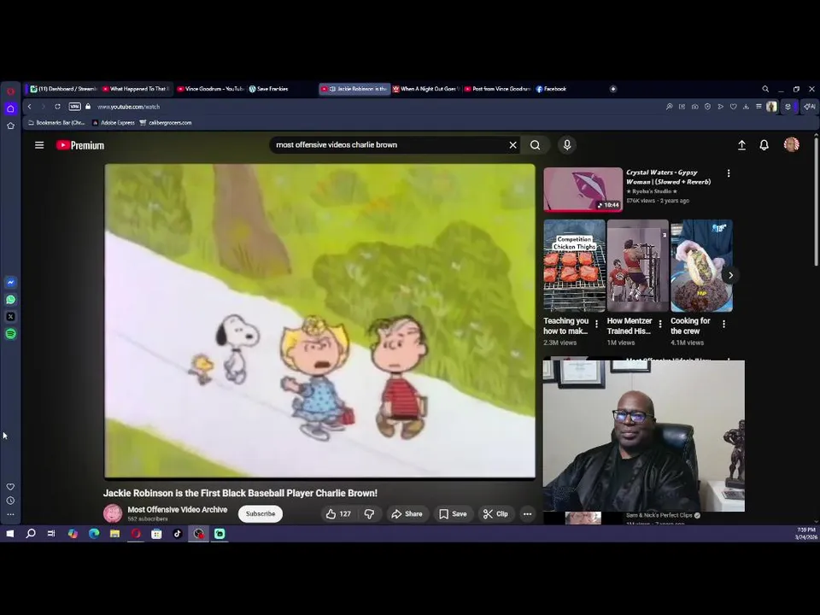The width and height of the screenshot is (820, 615).
Task: Like the video with thumbs up 127
Action: (x=338, y=514)
